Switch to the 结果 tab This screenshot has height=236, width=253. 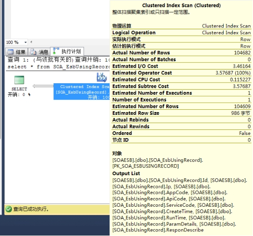click(16, 52)
